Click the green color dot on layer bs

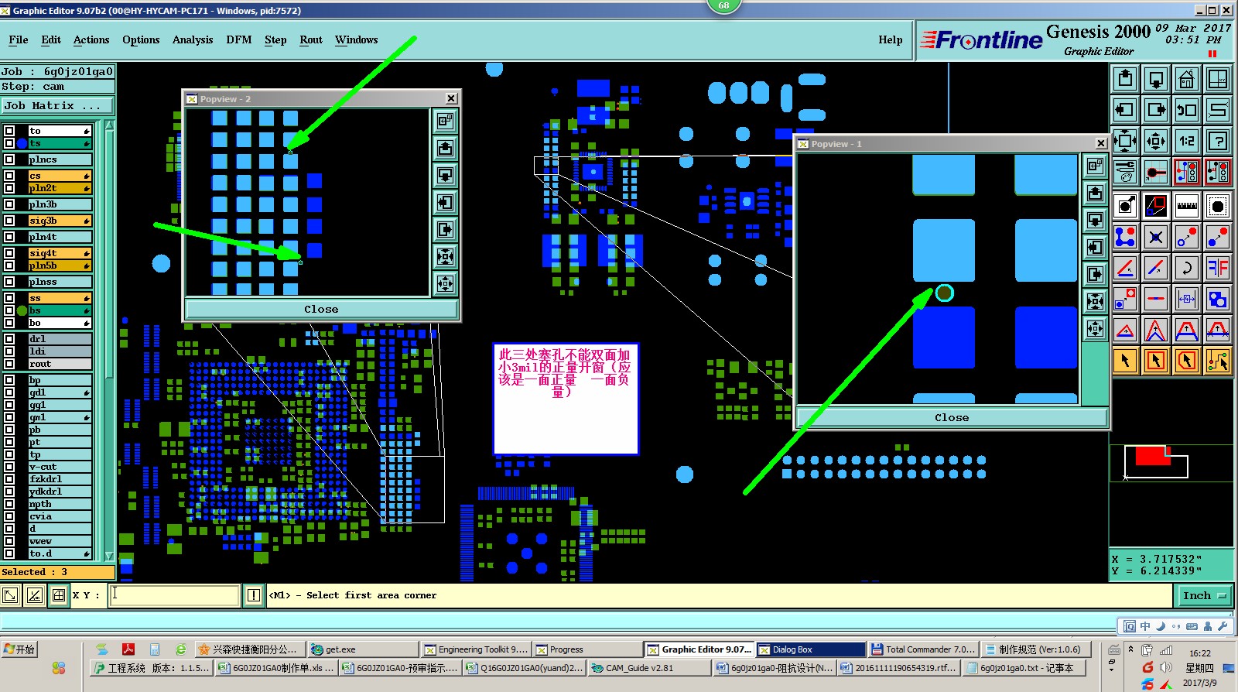(22, 310)
